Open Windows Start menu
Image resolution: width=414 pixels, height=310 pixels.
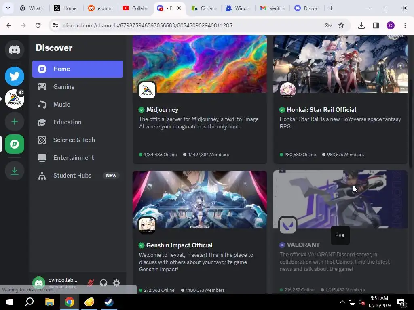10,302
